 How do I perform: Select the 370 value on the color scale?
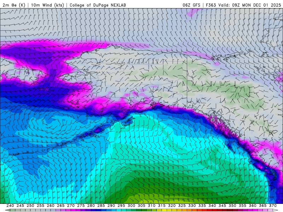(x=273, y=206)
